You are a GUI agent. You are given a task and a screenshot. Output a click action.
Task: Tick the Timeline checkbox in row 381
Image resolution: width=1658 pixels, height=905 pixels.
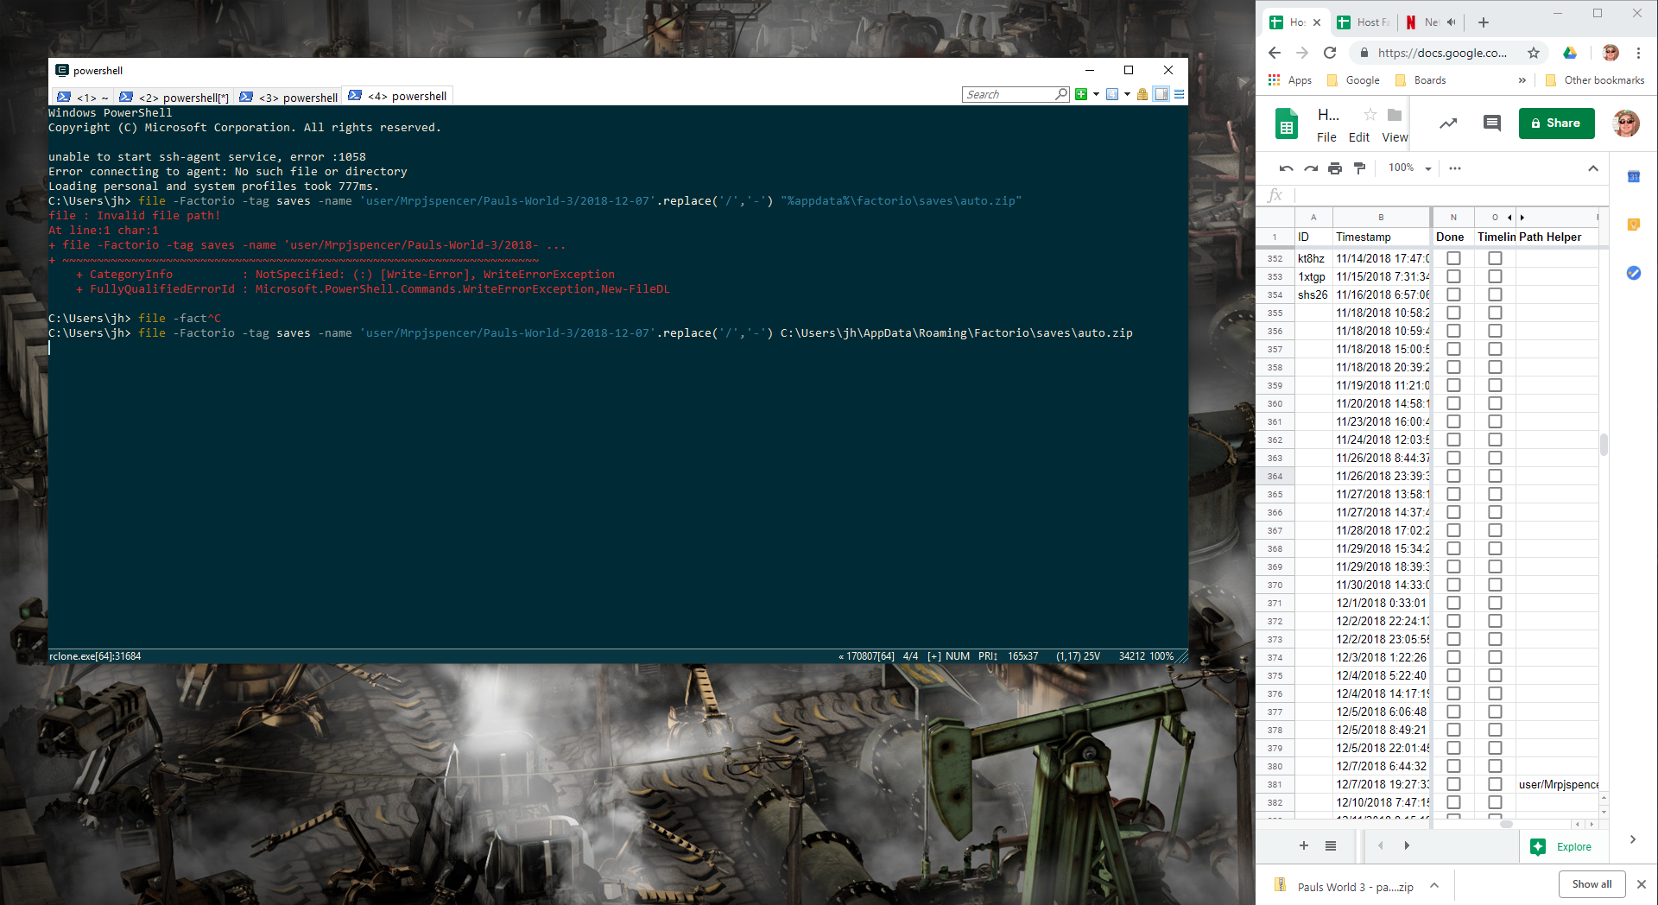[1495, 784]
